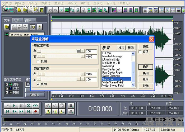Go to beginning with the skip-back button
This screenshot has height=132, width=185.
point(7,111)
